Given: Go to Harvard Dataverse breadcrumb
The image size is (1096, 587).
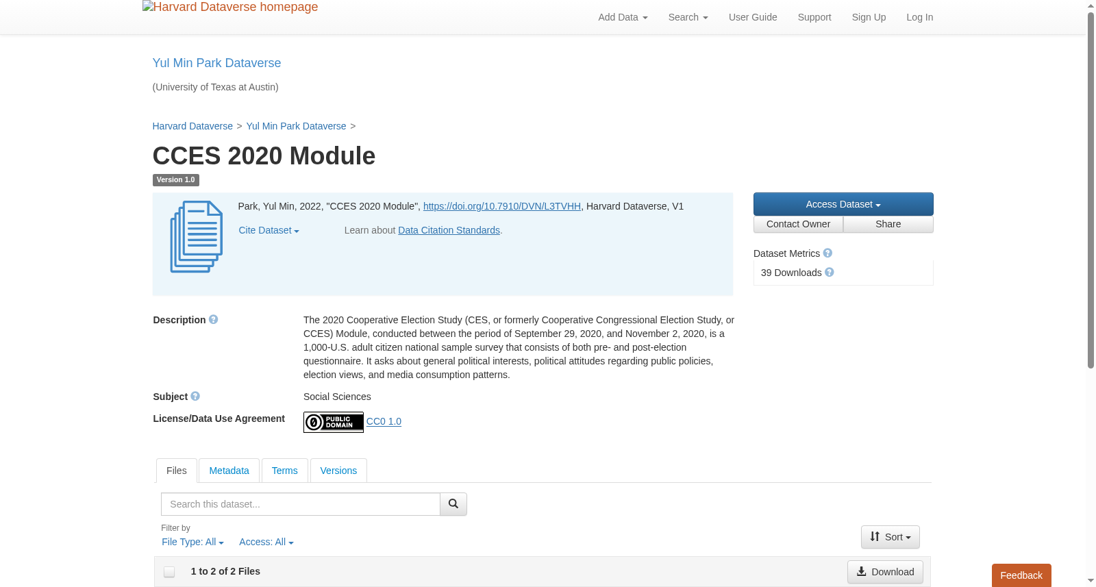Looking at the screenshot, I should click(192, 126).
